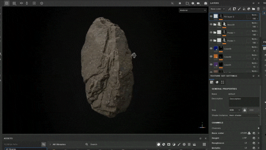
Task: Take a viewport screenshot with the camera icon
Action: [x=206, y=3]
